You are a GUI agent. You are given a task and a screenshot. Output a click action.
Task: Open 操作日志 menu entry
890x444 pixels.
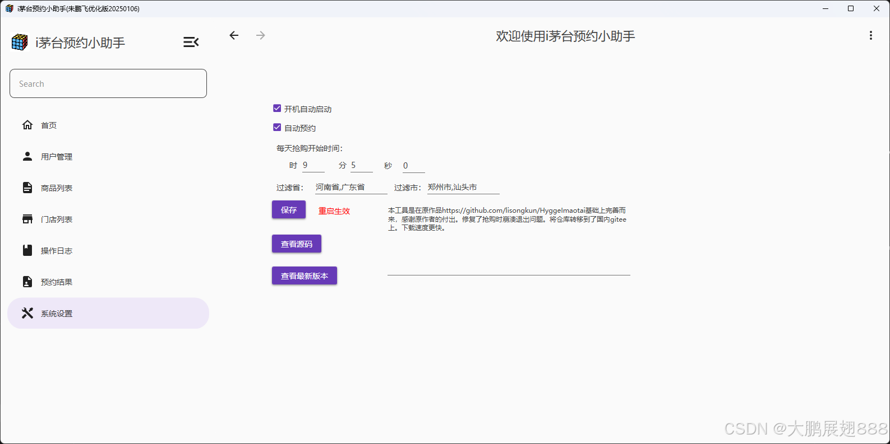(108, 250)
